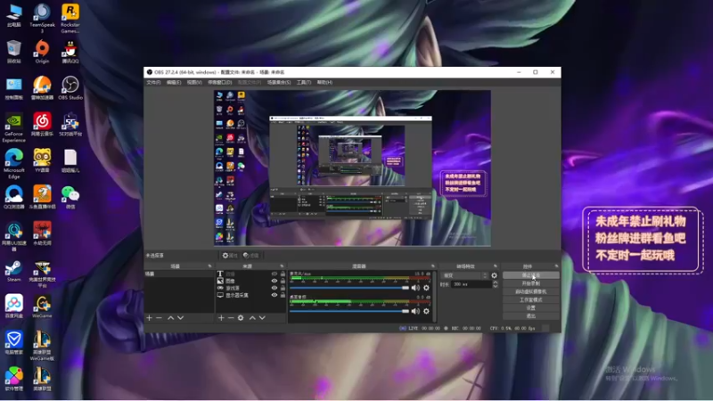Screen dimensions: 713x401
Task: Open the WeGame desktop icon
Action: [42, 307]
